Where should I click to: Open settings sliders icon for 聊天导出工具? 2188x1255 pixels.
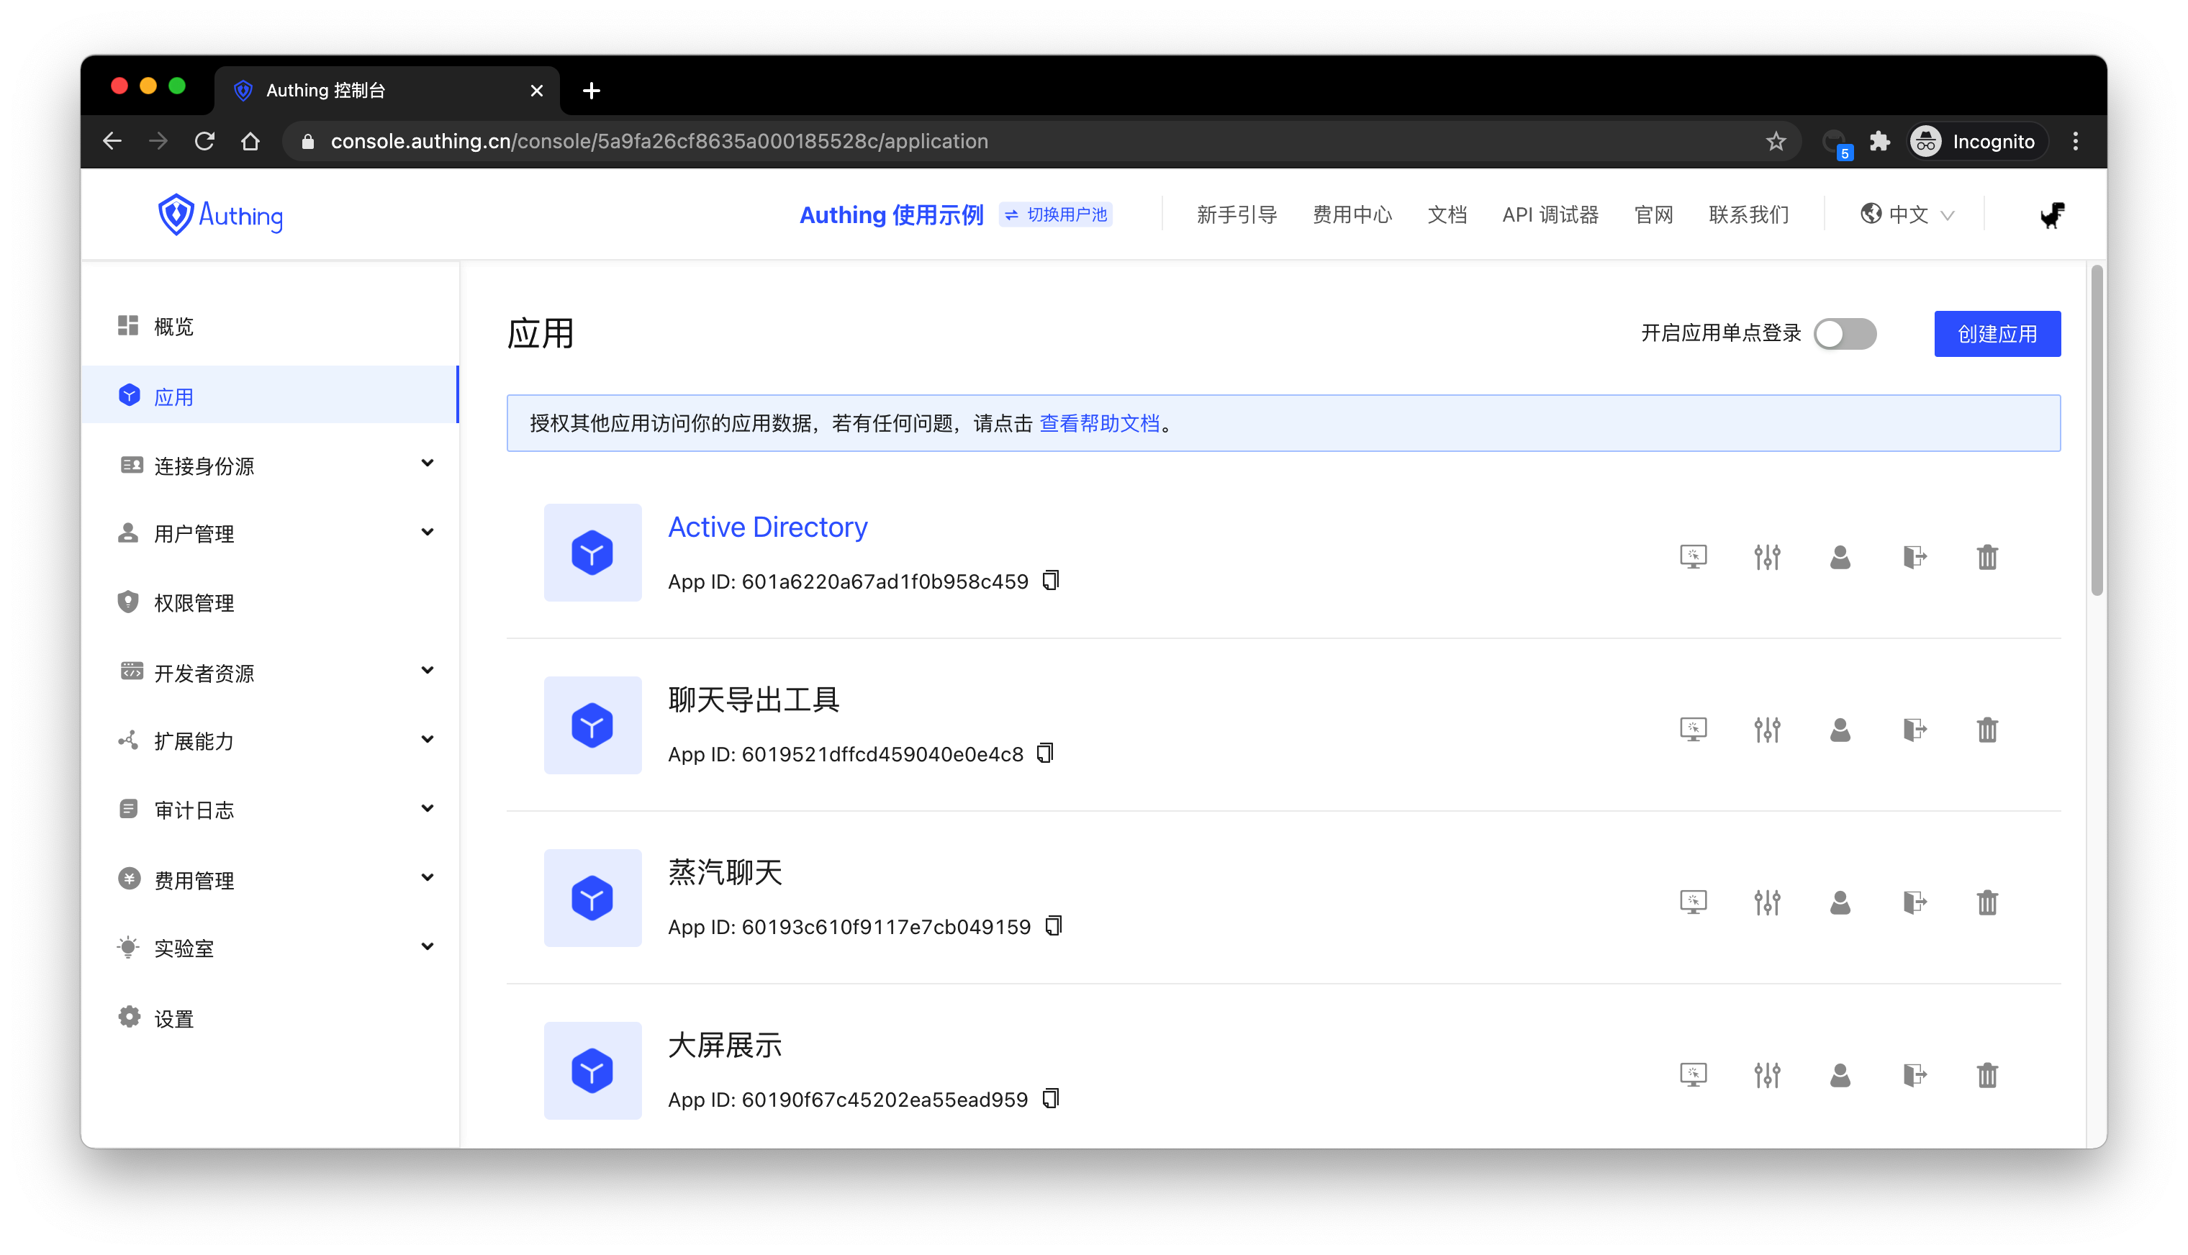[x=1766, y=729]
